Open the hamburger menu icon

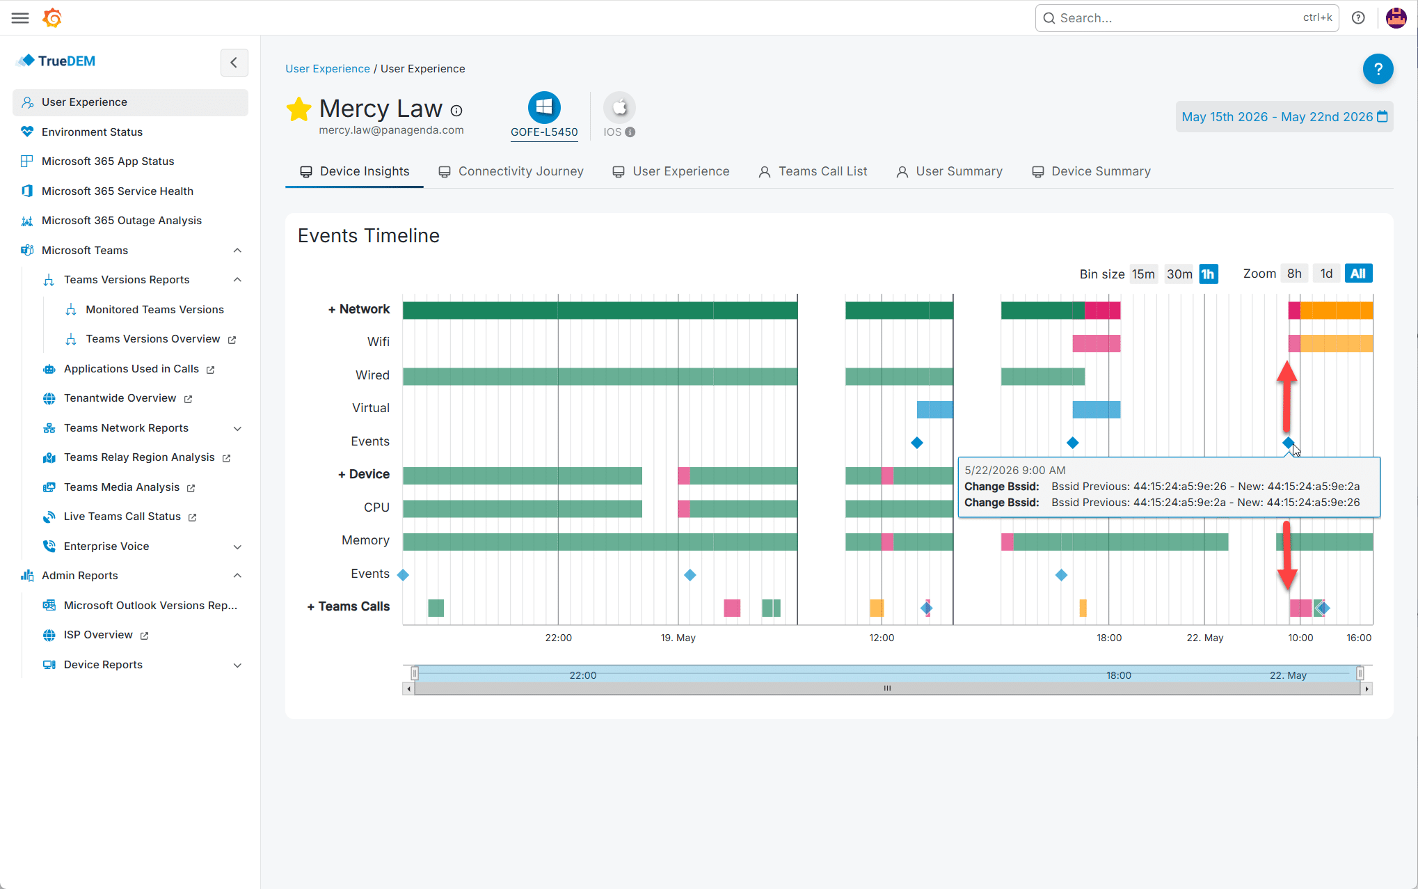[x=20, y=18]
